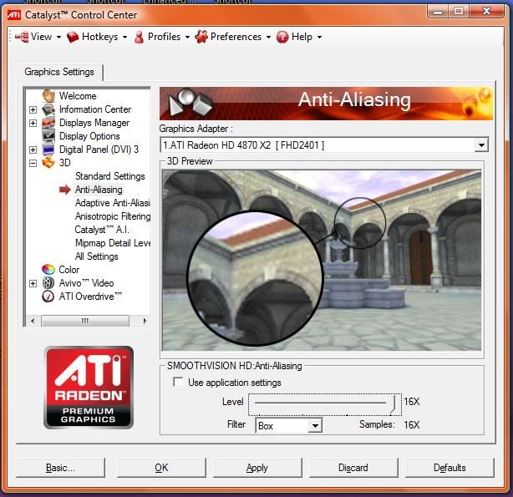Open the Graphics Adapter dropdown
This screenshot has width=513, height=497.
click(481, 145)
